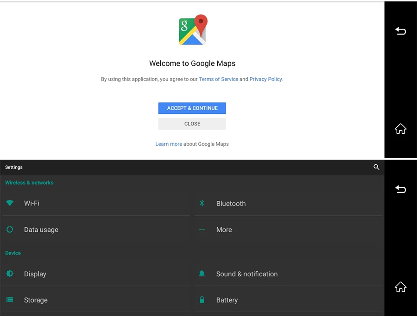This screenshot has height=317, width=417.
Task: Open the Terms of Service link
Action: tap(218, 79)
